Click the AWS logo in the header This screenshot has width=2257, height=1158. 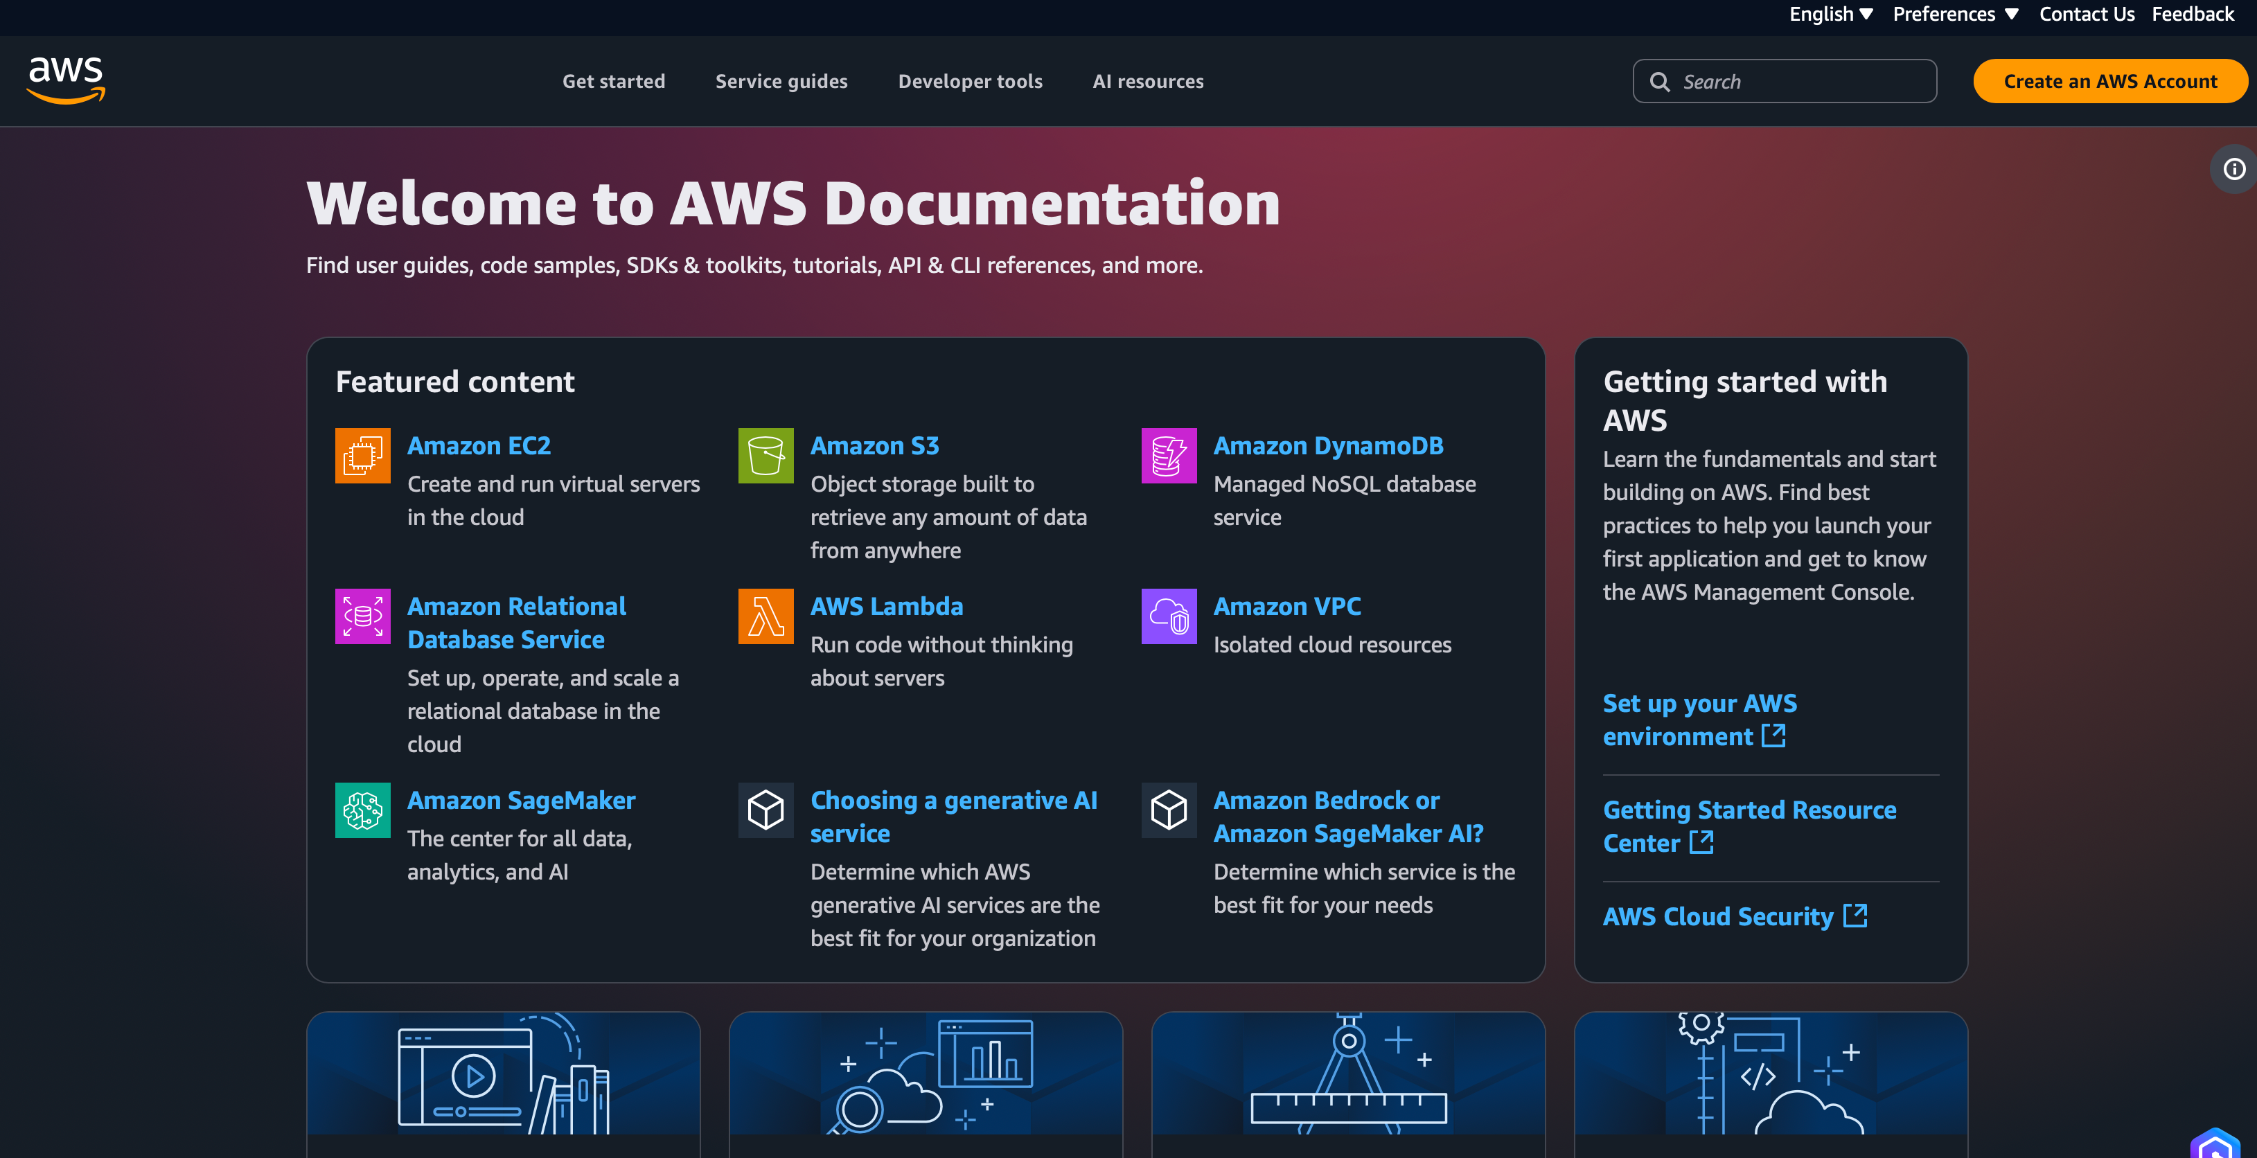[x=66, y=80]
